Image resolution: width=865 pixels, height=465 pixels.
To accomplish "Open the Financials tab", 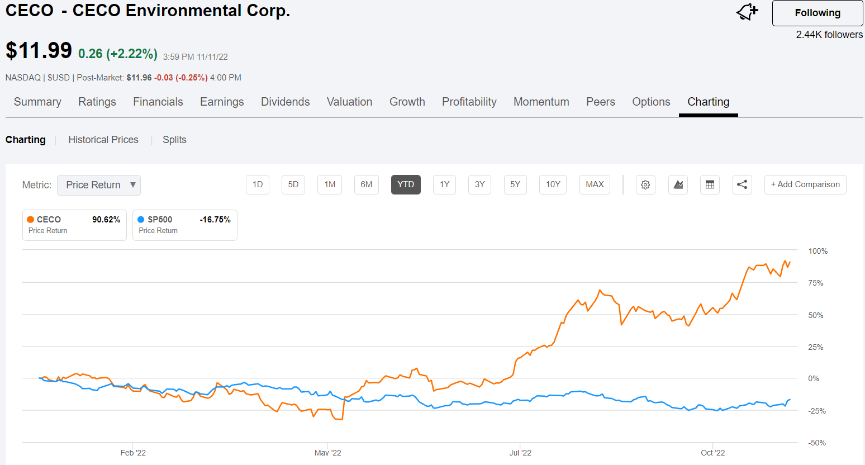I will 158,102.
